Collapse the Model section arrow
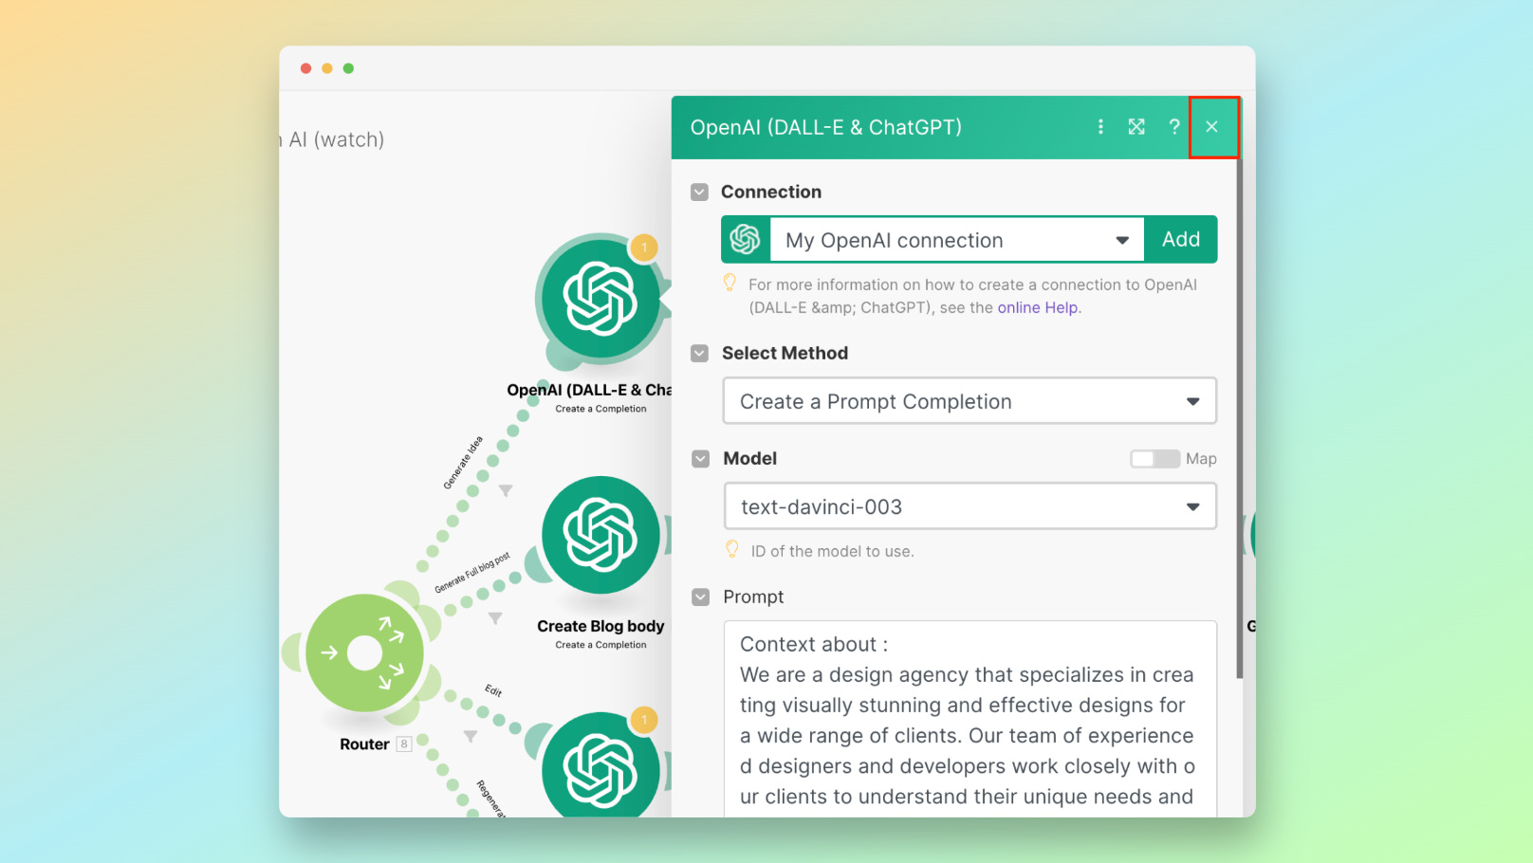Viewport: 1533px width, 863px height. [701, 459]
